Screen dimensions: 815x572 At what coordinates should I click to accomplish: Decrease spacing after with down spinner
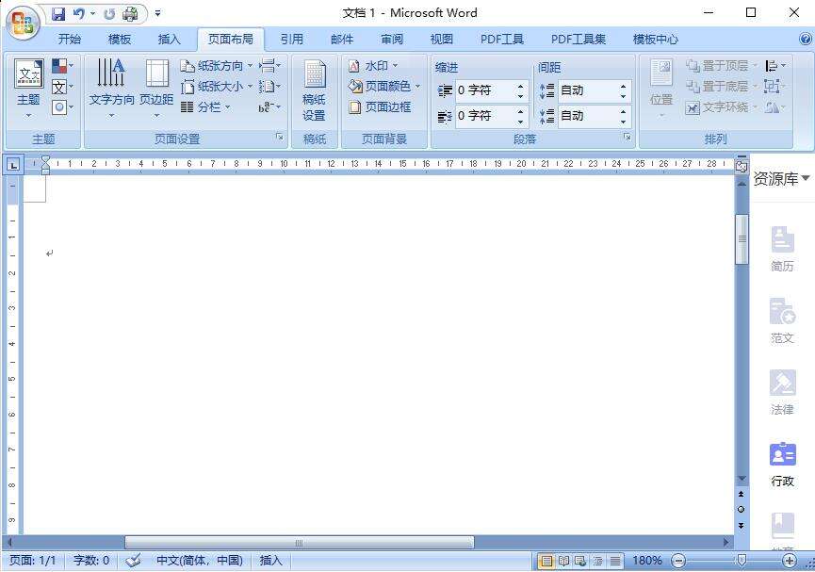tap(623, 122)
